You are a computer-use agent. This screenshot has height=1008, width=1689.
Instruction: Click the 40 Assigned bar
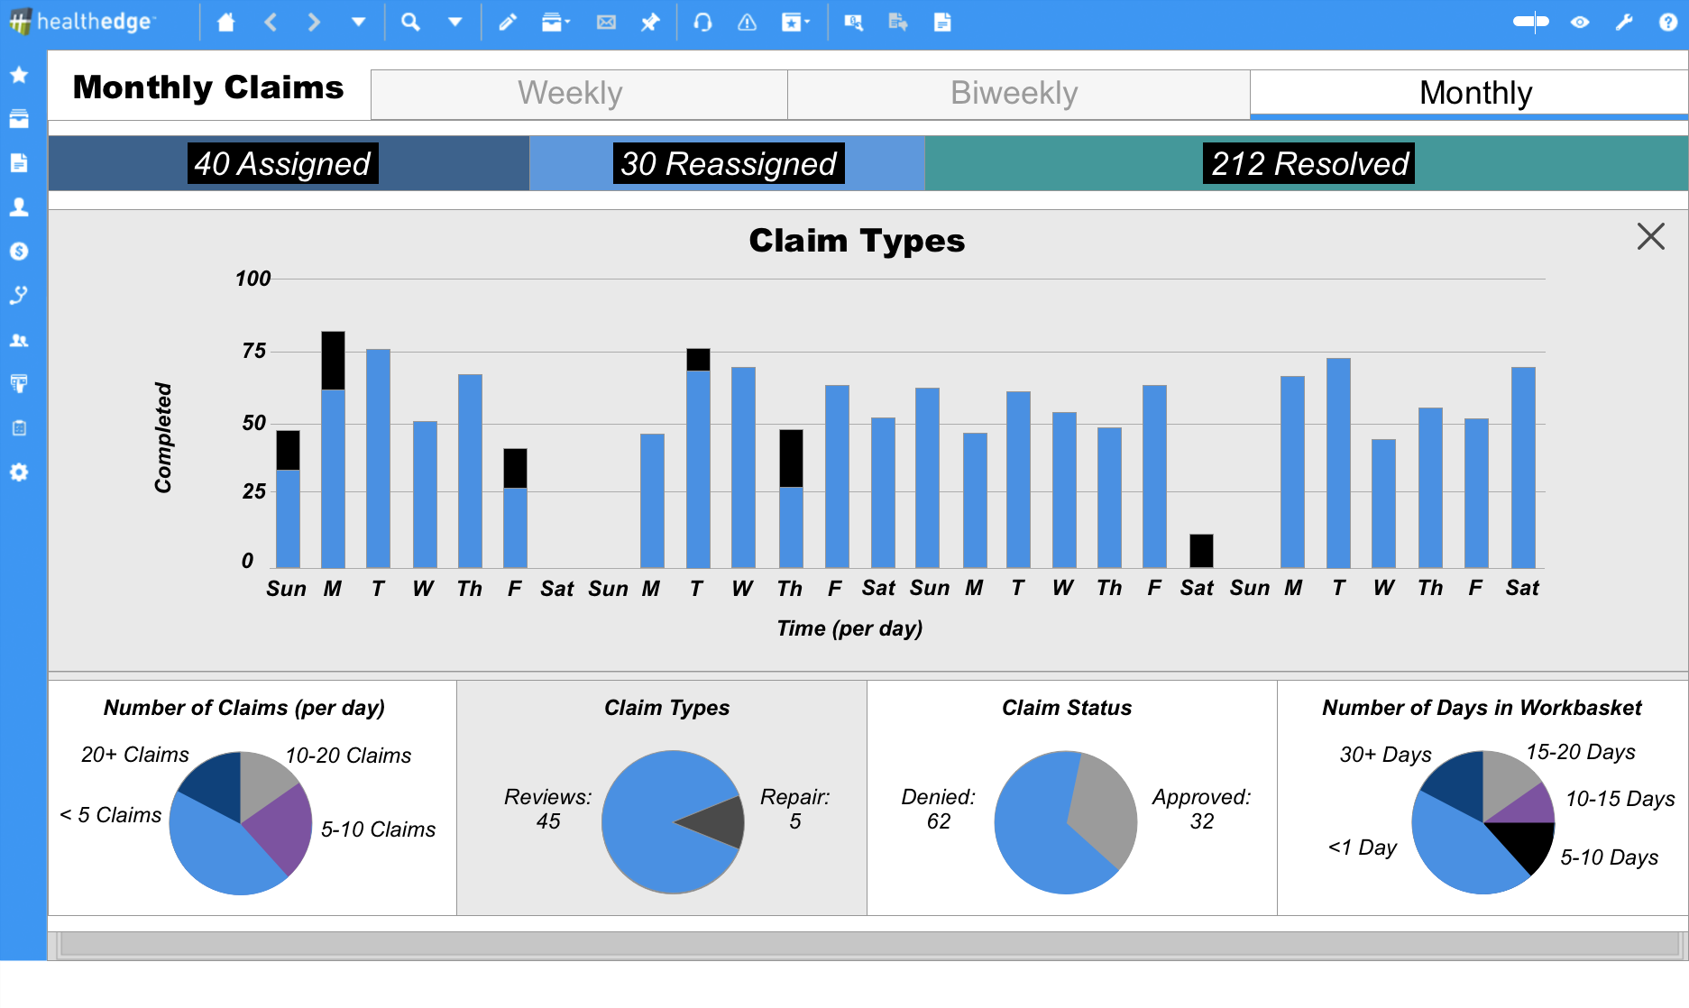[289, 163]
